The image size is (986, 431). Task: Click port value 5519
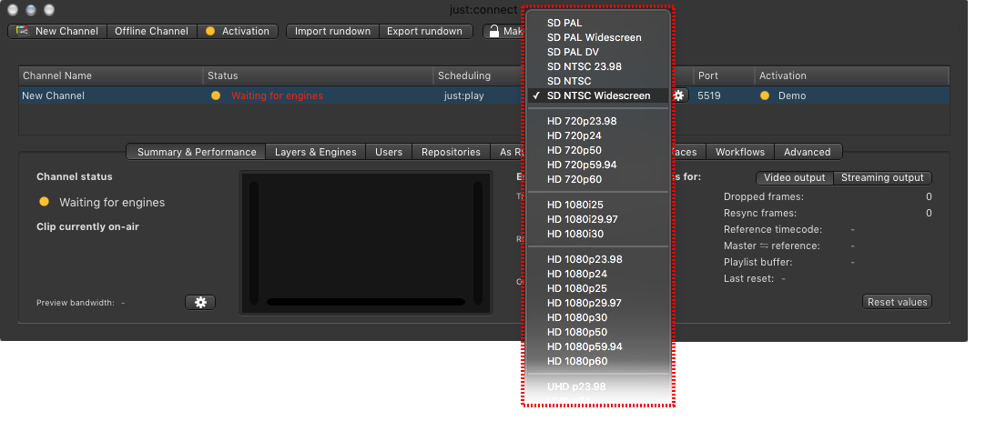(709, 95)
